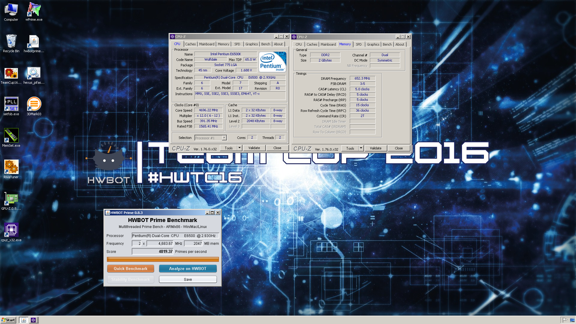Screen dimensions: 576x324
Task: Click Analyze on HWBOT button
Action: 188,268
